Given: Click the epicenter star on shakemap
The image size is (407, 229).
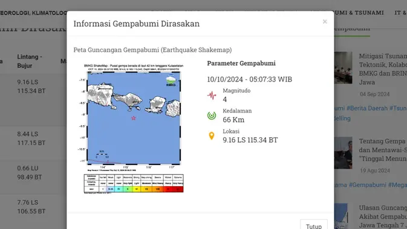Looking at the screenshot, I should pyautogui.click(x=134, y=118).
